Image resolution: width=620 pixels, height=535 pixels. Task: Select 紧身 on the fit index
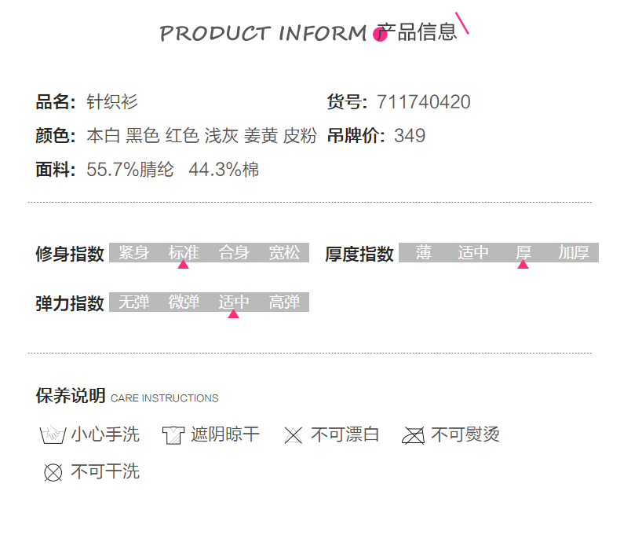tap(134, 253)
